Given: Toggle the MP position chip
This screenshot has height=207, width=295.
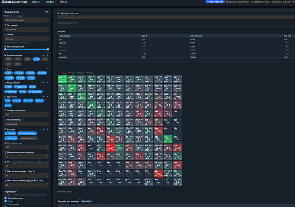Looking at the screenshot, I should click(27, 59).
